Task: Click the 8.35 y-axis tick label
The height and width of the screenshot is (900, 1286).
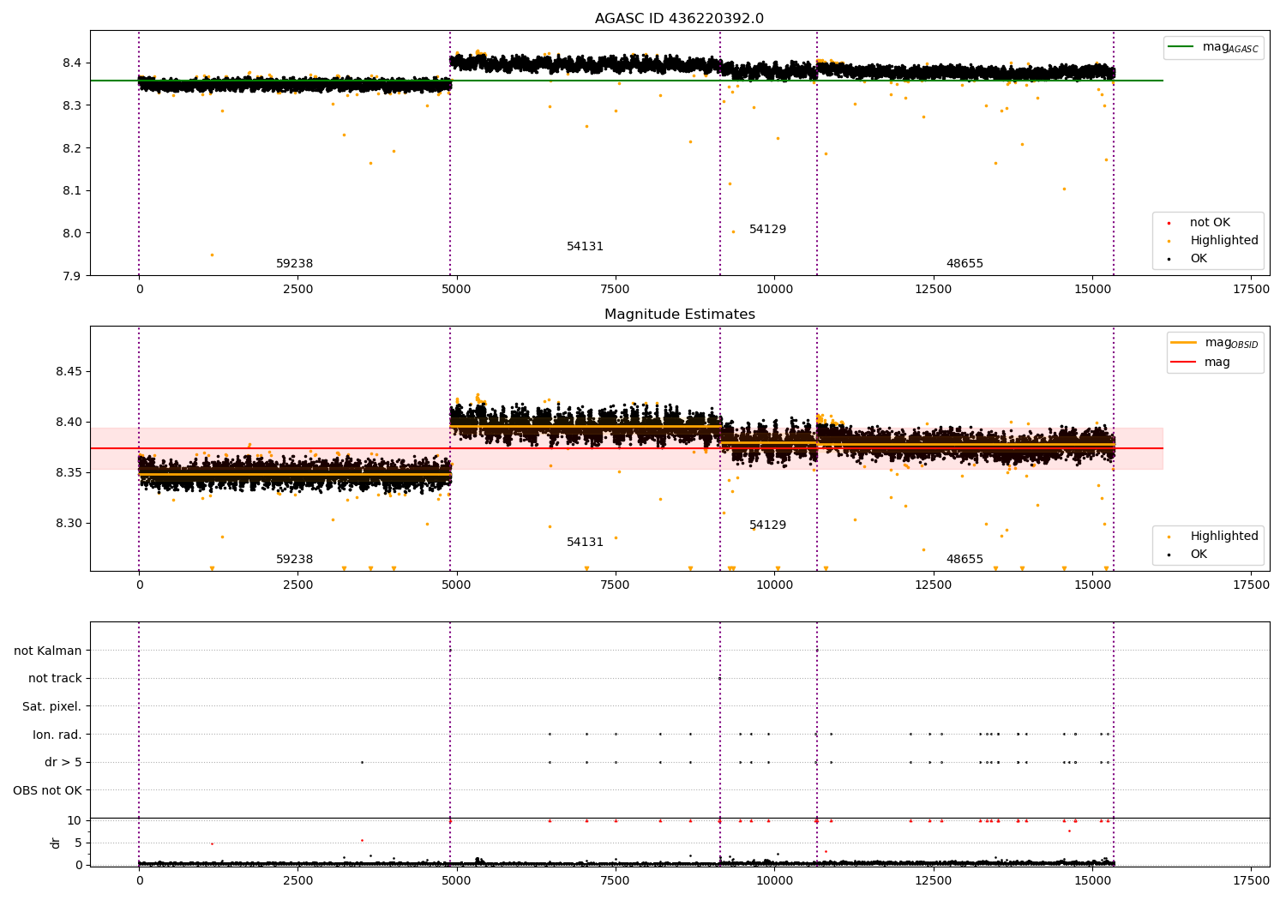Action: point(67,473)
